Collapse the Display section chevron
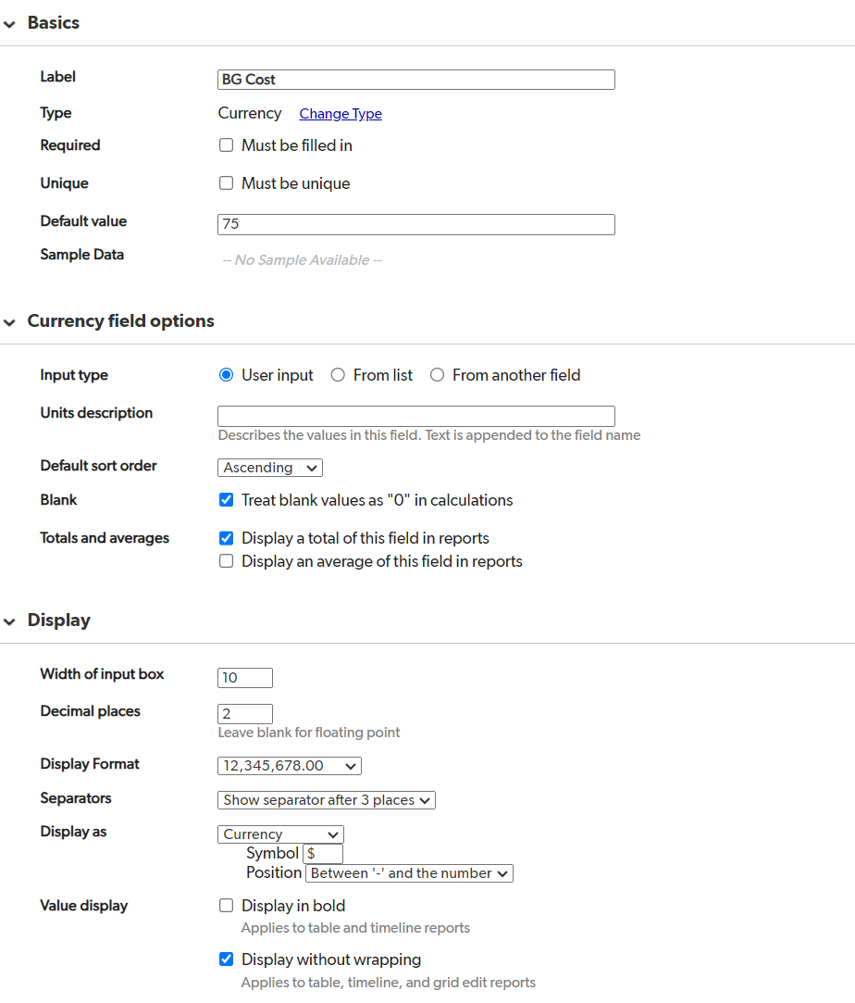Screen dimensions: 855x1003 tap(10, 621)
